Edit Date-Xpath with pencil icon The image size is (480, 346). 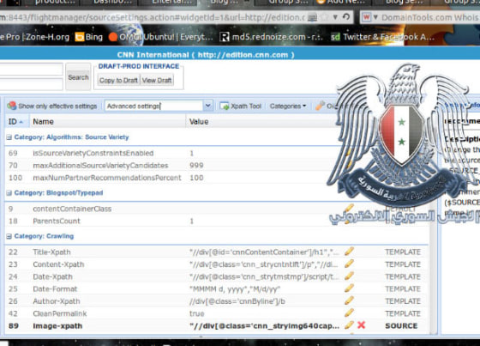[349, 276]
